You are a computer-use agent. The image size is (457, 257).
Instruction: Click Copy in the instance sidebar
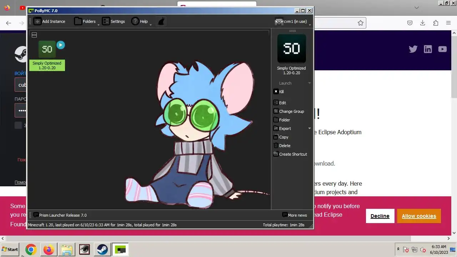(281, 137)
